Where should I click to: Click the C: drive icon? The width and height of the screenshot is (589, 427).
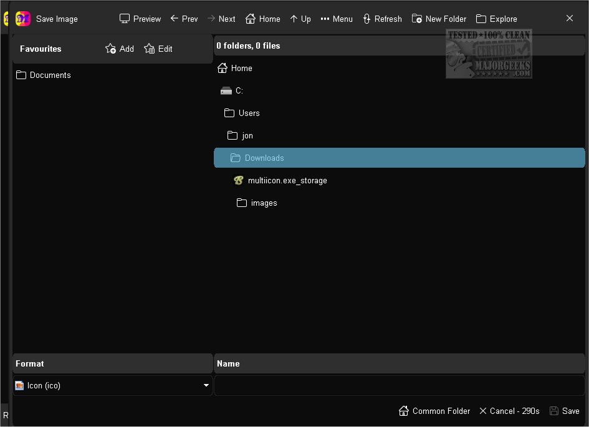pyautogui.click(x=226, y=91)
